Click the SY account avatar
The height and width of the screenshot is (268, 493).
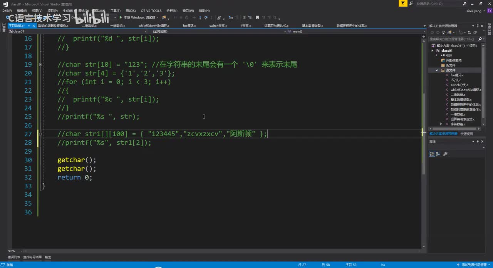coord(489,11)
